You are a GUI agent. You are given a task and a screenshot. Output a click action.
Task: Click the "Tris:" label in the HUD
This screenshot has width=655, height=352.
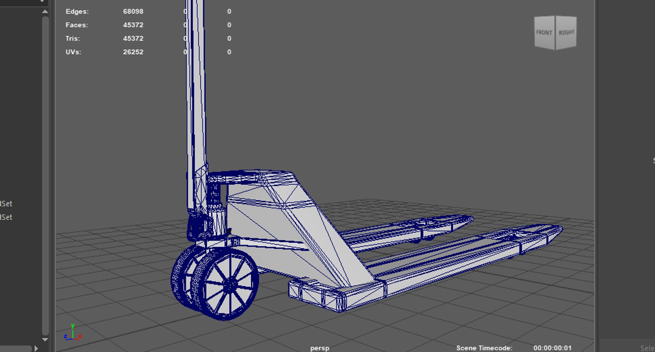point(73,39)
